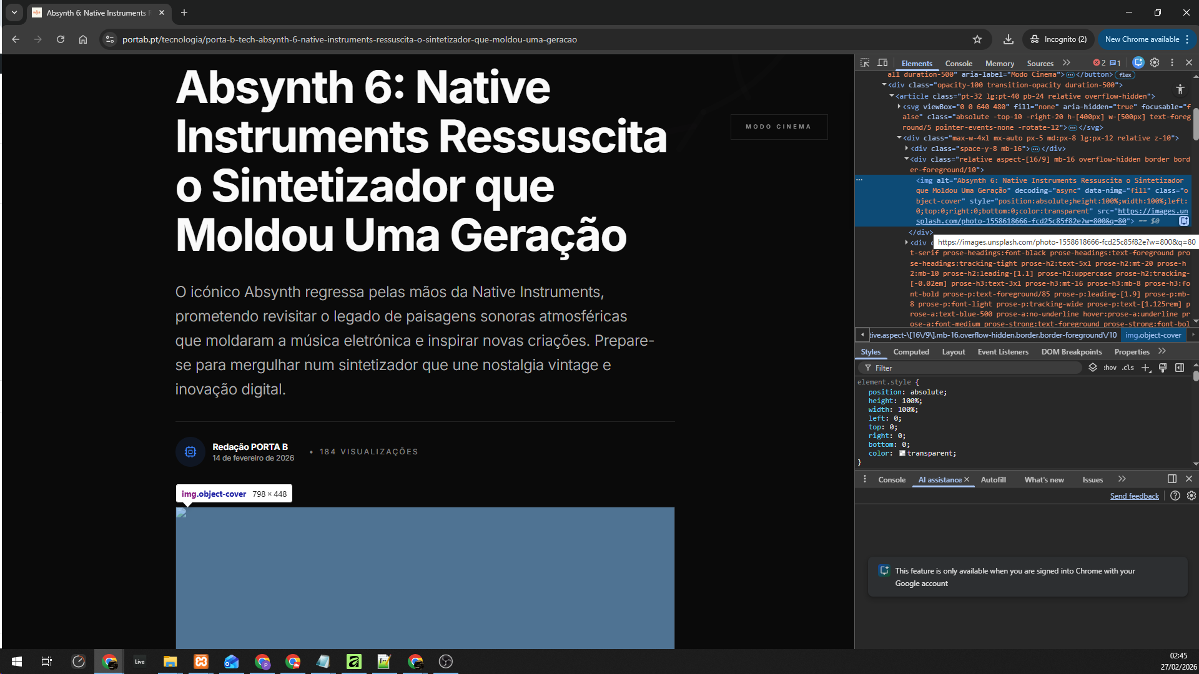The width and height of the screenshot is (1199, 674).
Task: Click Send feedback link
Action: [1134, 496]
